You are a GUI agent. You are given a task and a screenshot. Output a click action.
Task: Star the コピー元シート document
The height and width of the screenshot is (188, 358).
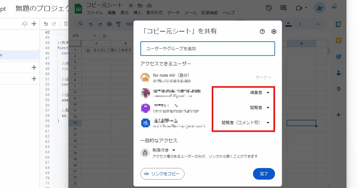(131, 5)
